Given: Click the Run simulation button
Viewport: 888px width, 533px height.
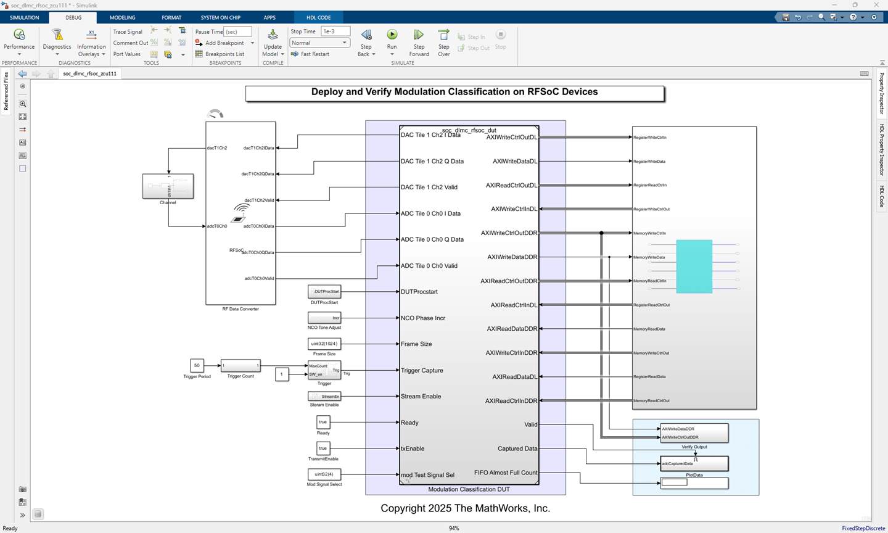Looking at the screenshot, I should point(392,35).
